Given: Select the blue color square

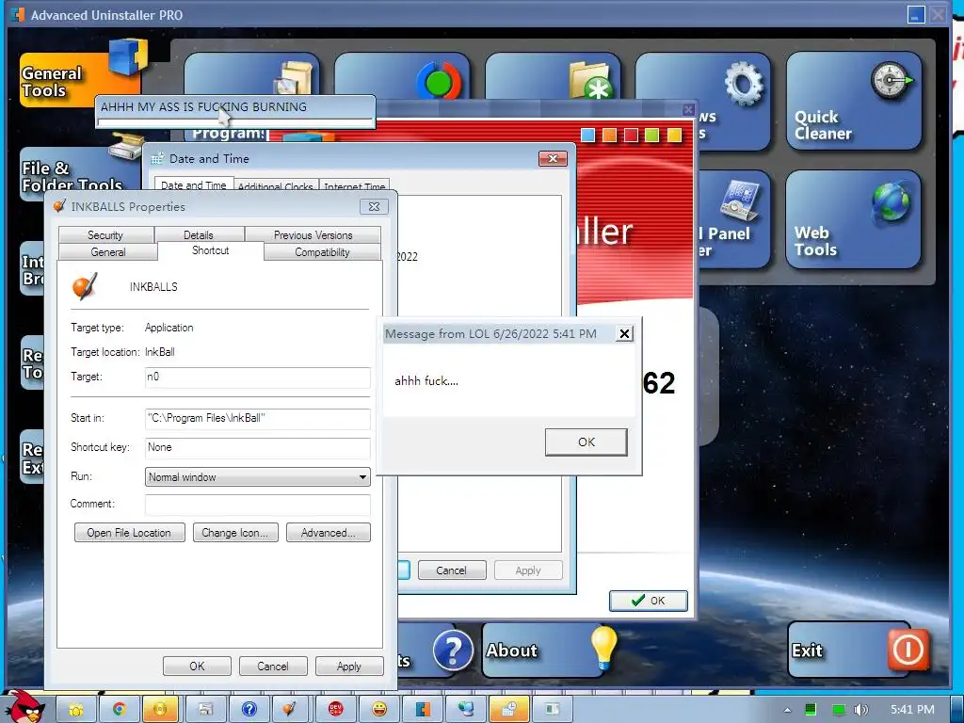Looking at the screenshot, I should [x=587, y=136].
